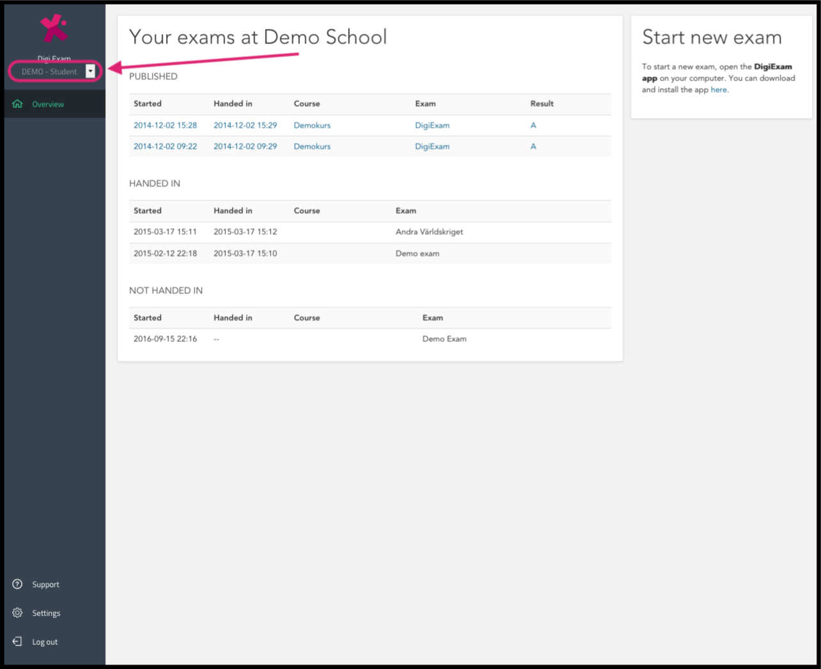This screenshot has height=669, width=821.
Task: Click the PUBLISHED section heading
Action: click(153, 77)
